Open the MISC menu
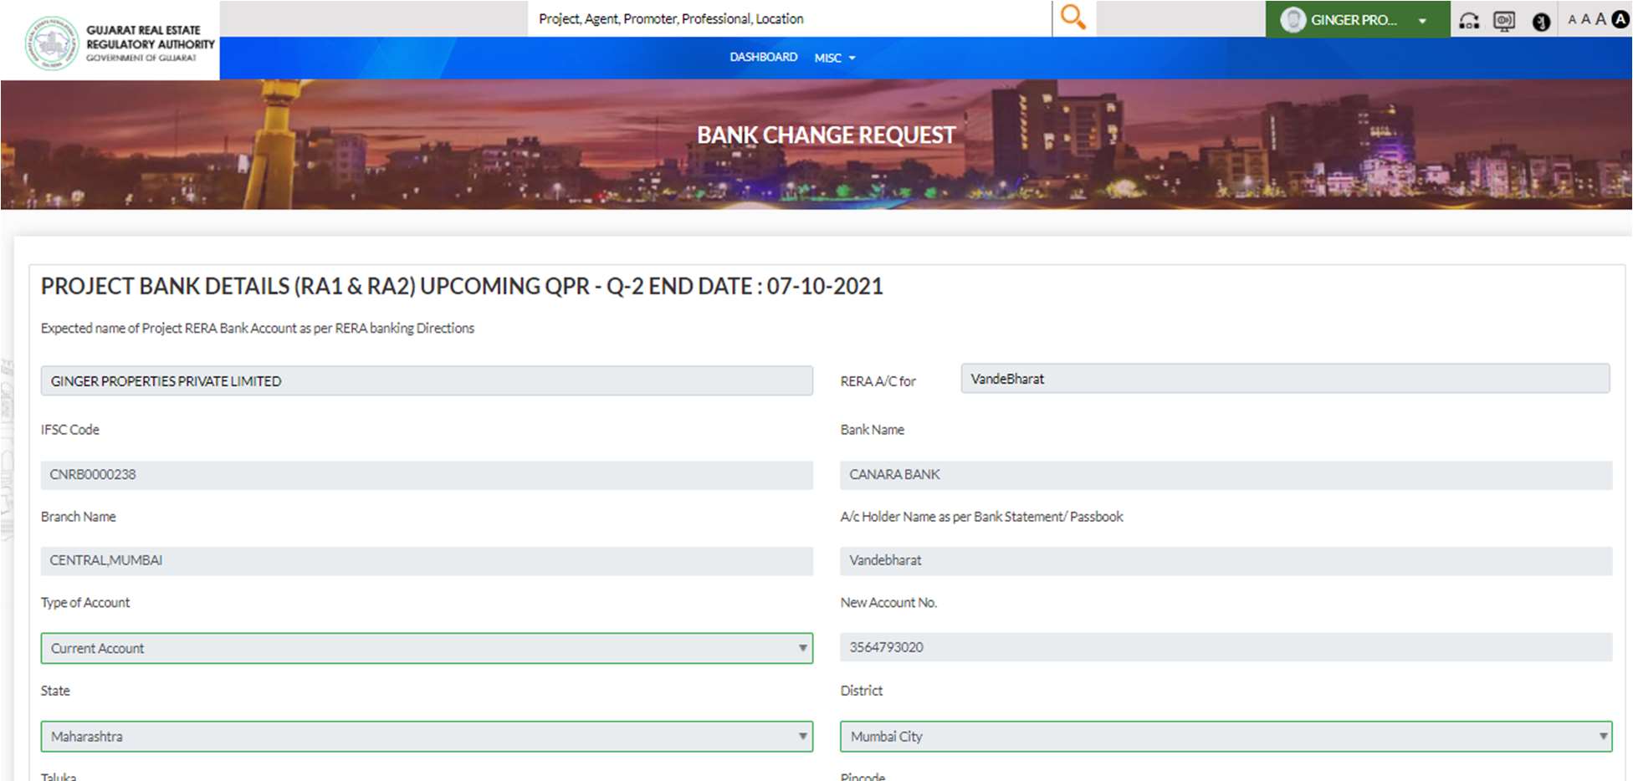1633x781 pixels. click(835, 58)
